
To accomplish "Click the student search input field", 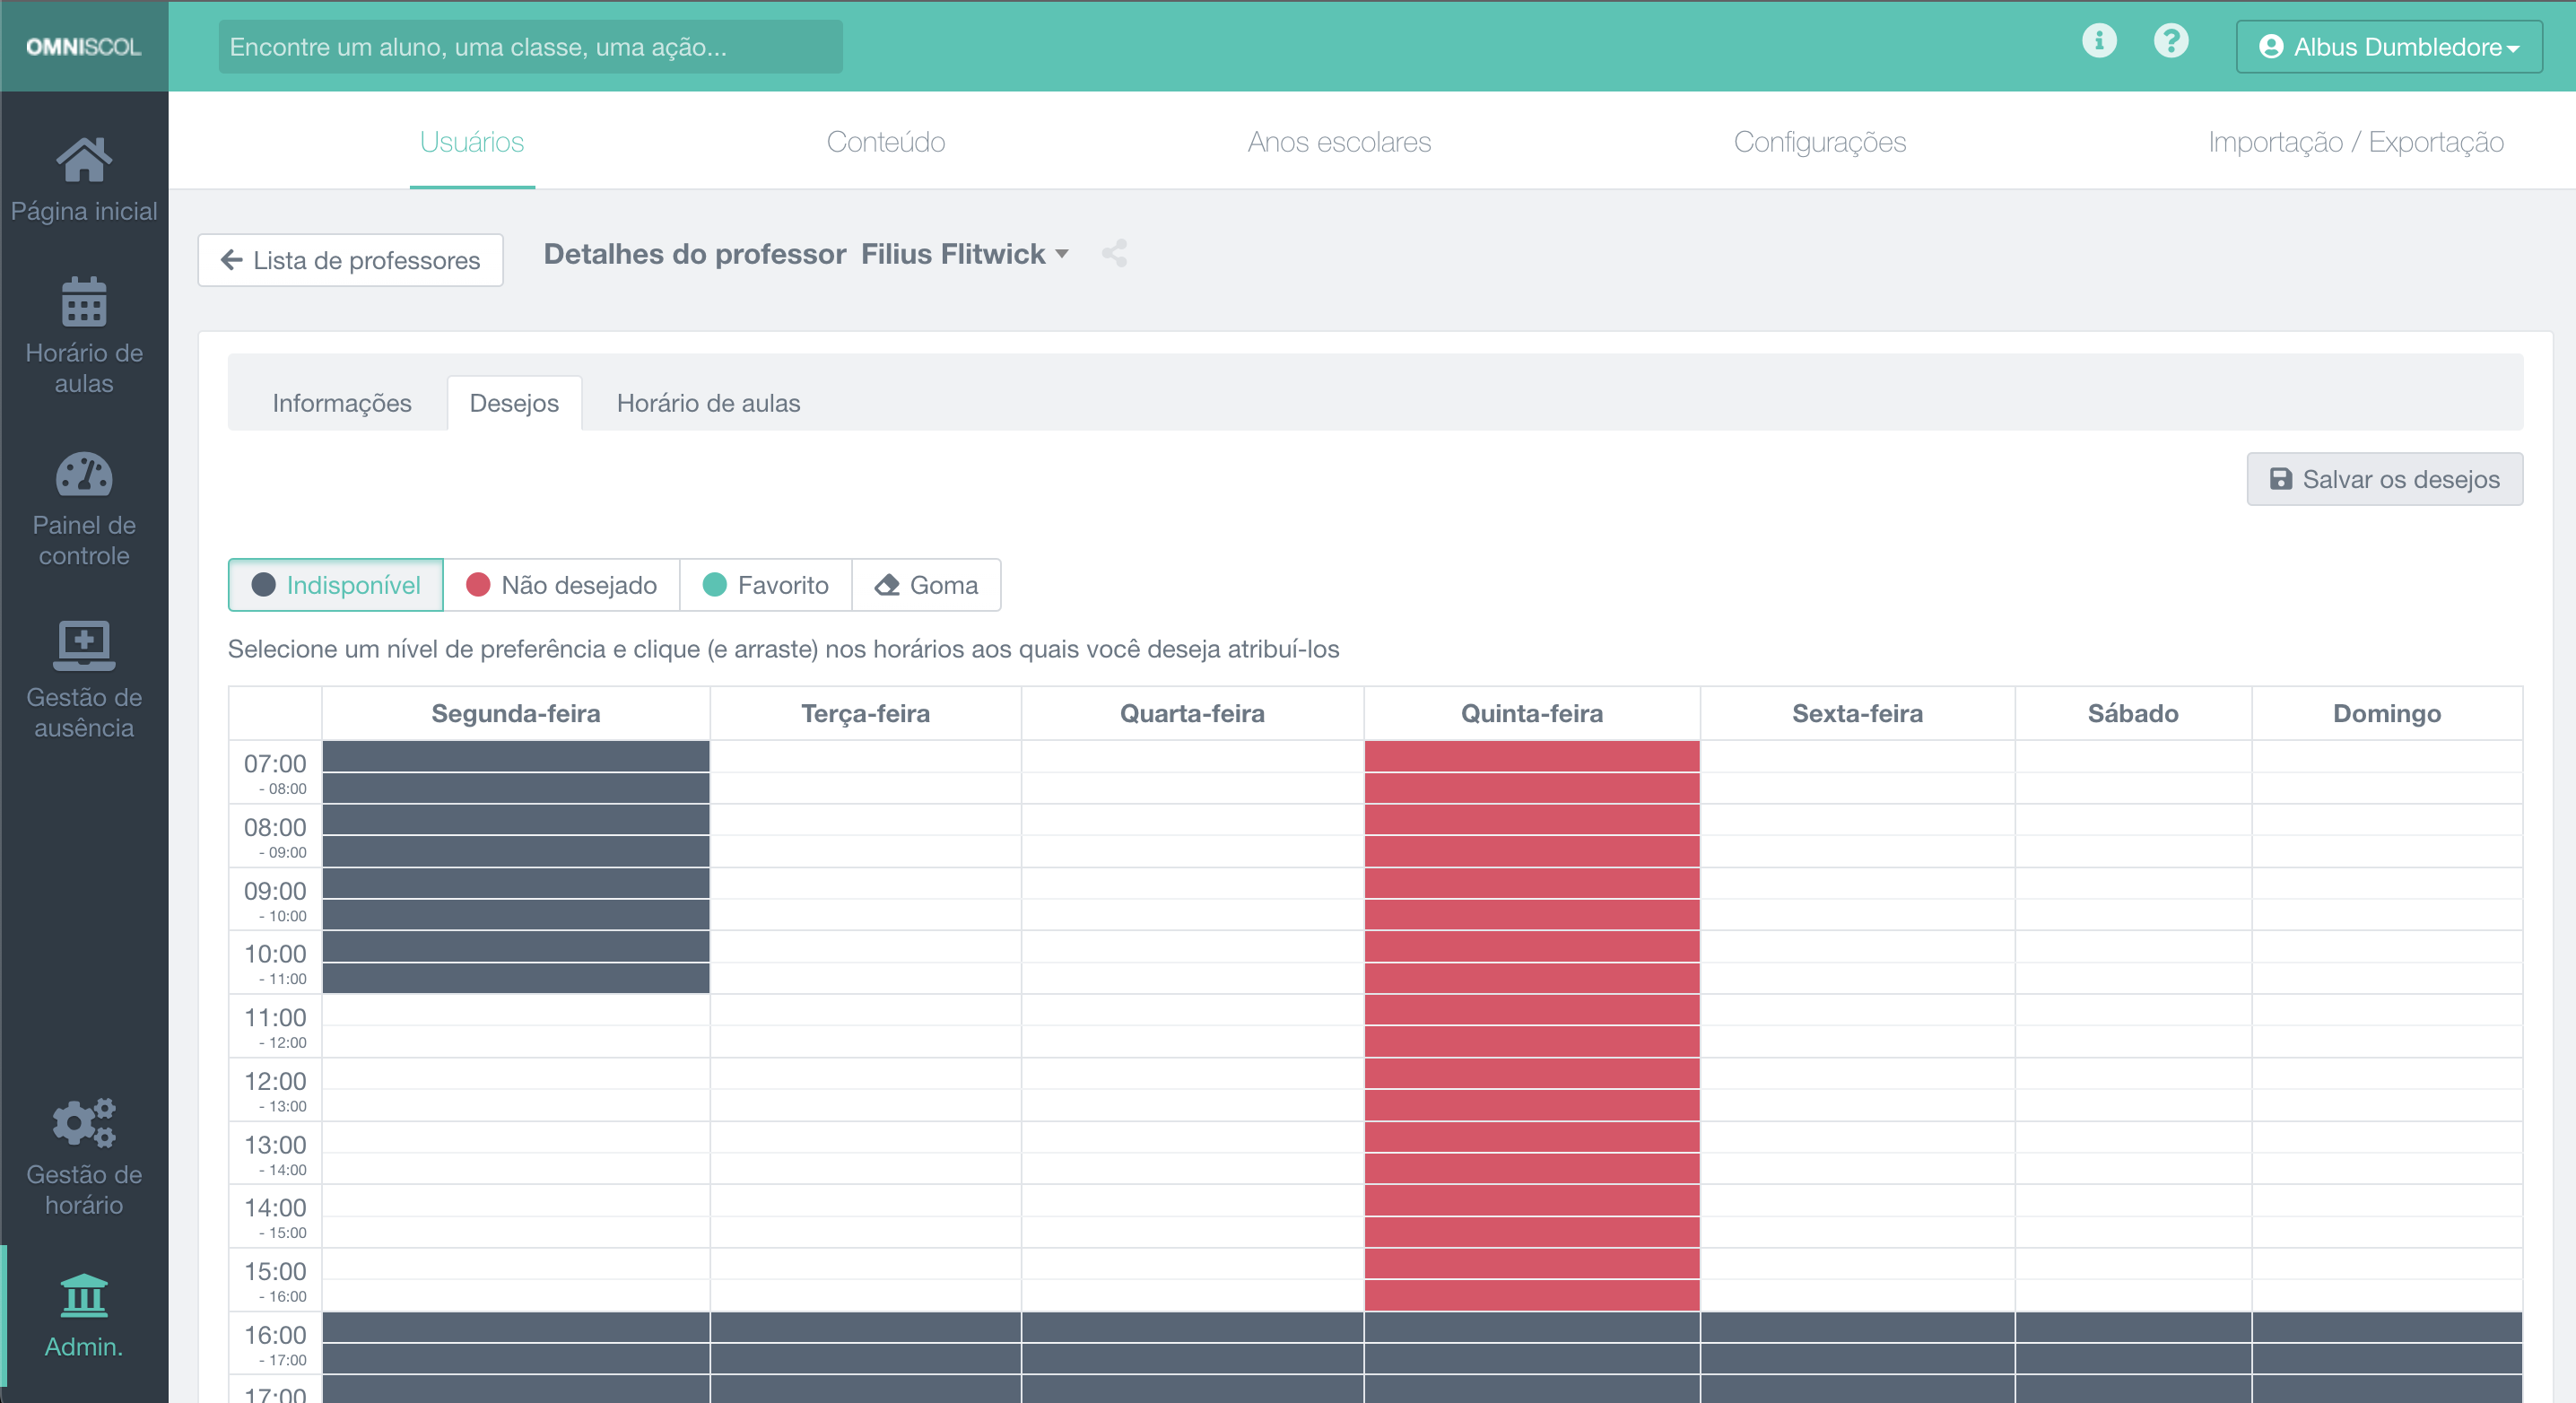I will coord(530,47).
